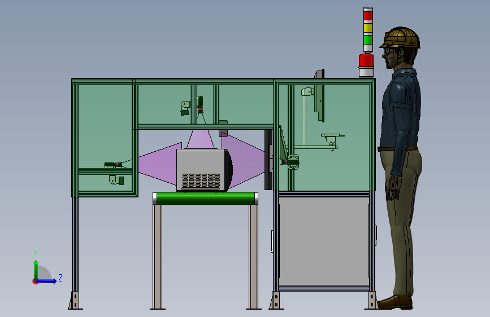Viewport: 490px width, 317px height.
Task: Select the green segment of the signal tower
Action: [368, 39]
